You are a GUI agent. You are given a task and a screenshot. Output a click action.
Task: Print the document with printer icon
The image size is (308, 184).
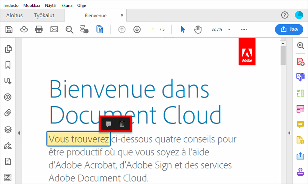coord(39,29)
